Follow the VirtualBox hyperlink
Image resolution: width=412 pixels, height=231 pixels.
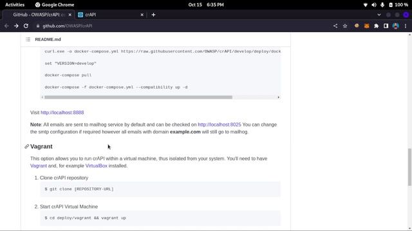click(x=97, y=166)
